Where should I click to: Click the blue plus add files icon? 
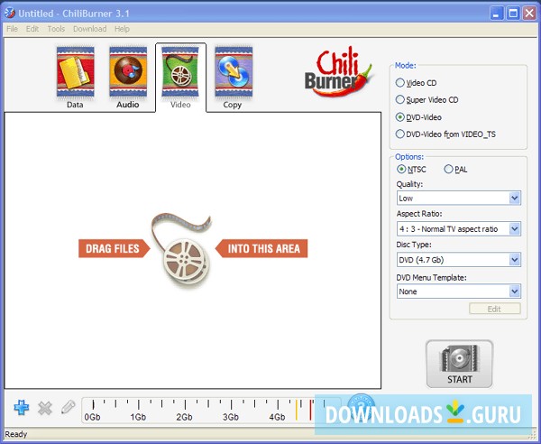(22, 407)
